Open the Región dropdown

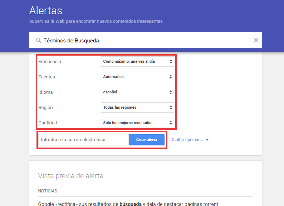click(x=137, y=107)
